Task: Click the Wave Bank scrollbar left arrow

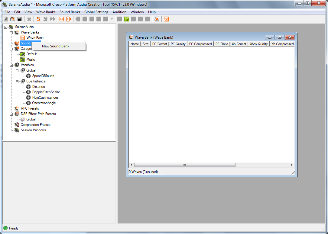Action: [131, 165]
